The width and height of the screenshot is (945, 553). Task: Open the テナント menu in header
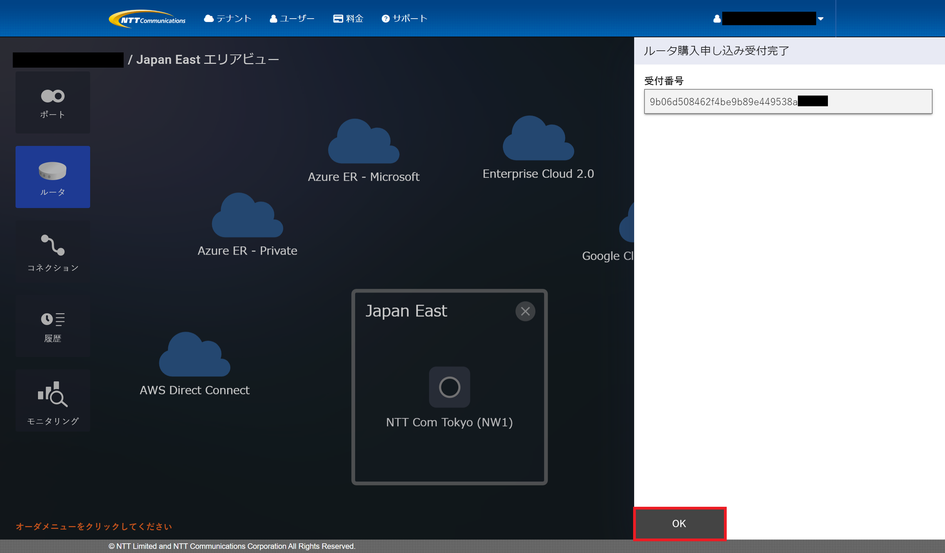pos(228,19)
